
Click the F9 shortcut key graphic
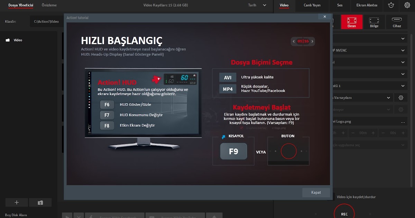[x=233, y=151]
